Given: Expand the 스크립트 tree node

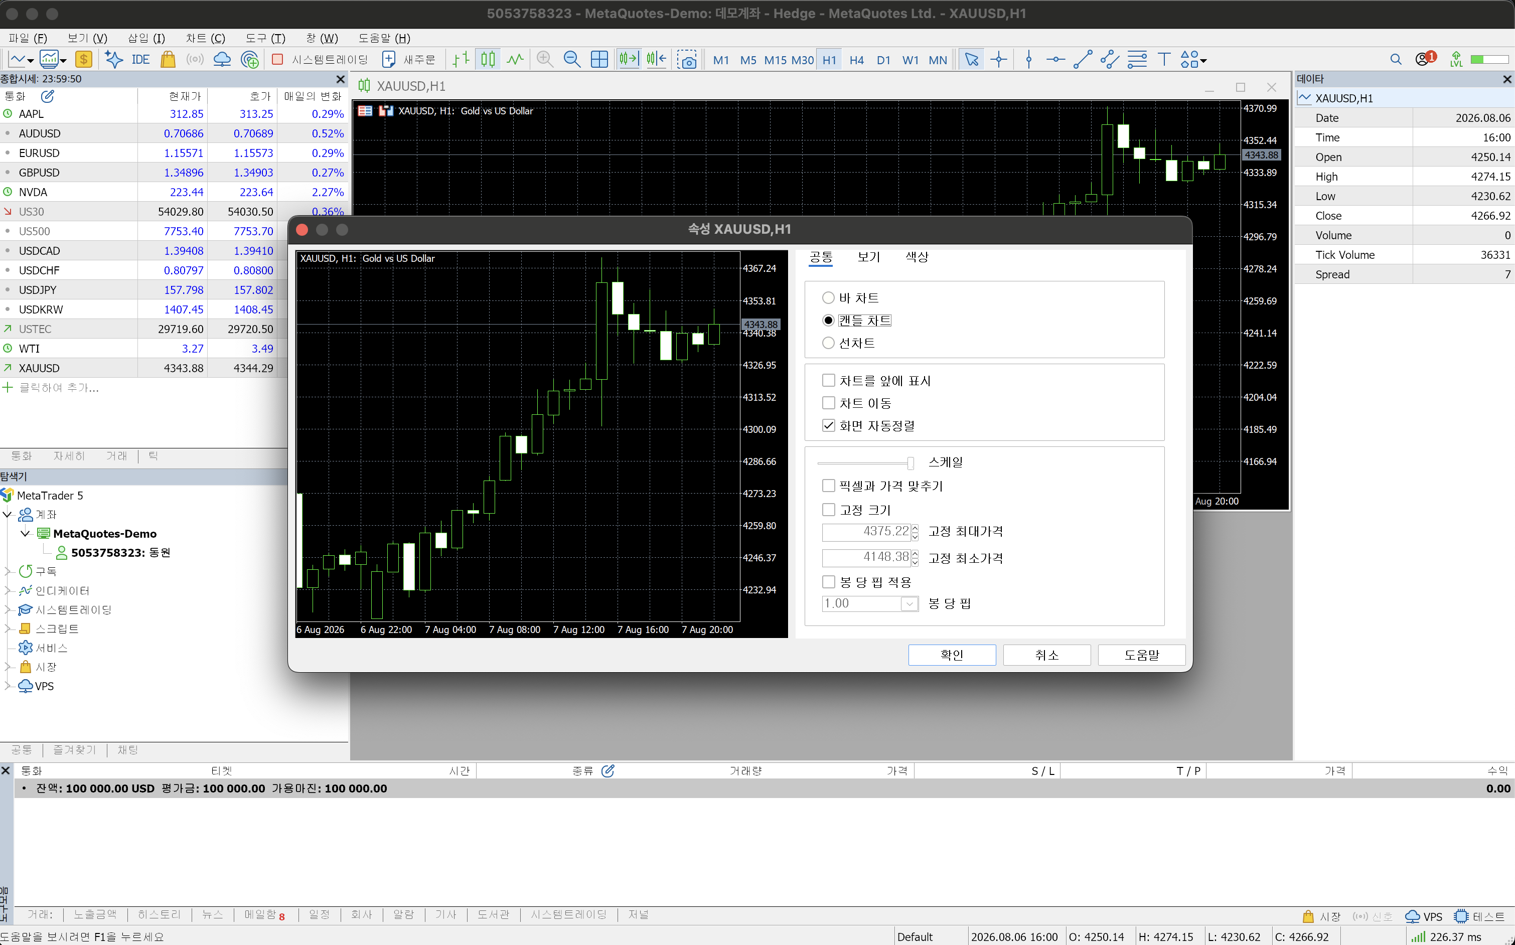Looking at the screenshot, I should (x=8, y=629).
